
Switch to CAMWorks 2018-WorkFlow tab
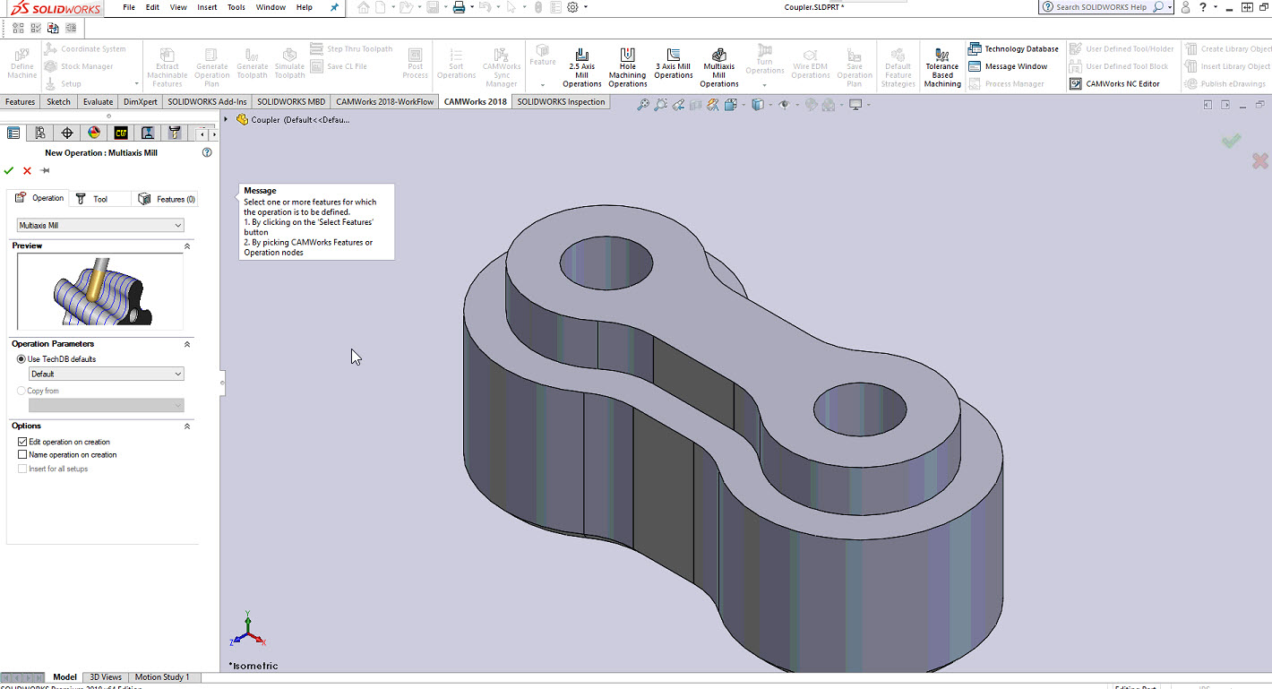pos(385,102)
